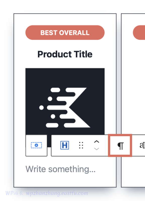Select the highlighted paragraph pilcrow icon

coord(120,145)
